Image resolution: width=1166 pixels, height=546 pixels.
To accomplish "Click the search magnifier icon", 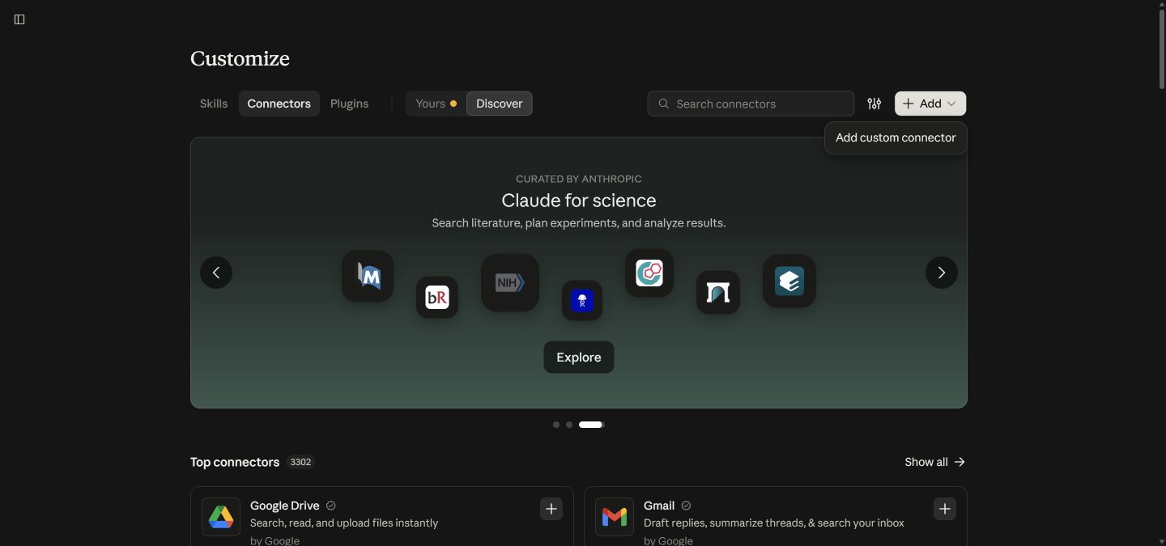I will pyautogui.click(x=663, y=104).
